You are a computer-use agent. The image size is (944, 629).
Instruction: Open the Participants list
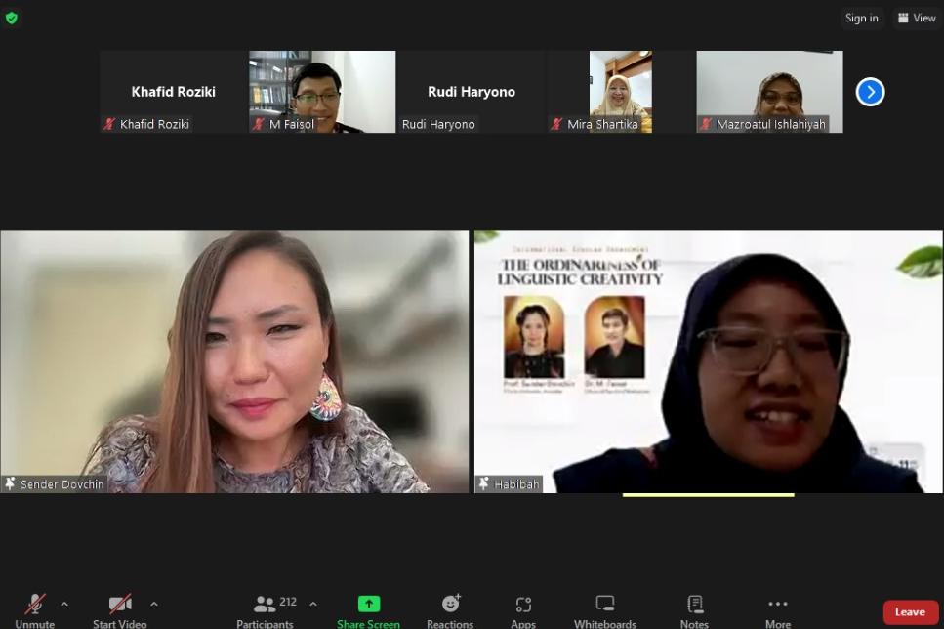(x=265, y=605)
